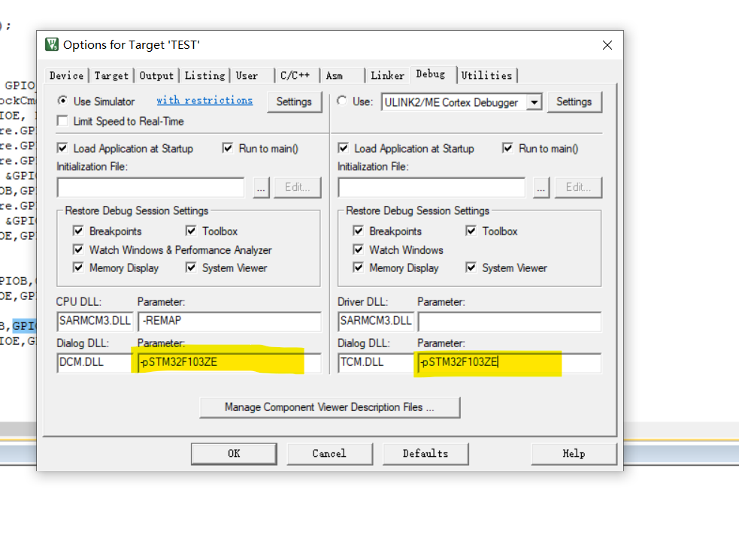Select the Use Simulator radio button

(62, 101)
